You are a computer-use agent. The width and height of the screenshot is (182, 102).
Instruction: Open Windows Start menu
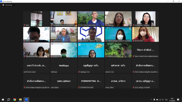[x=3, y=99]
